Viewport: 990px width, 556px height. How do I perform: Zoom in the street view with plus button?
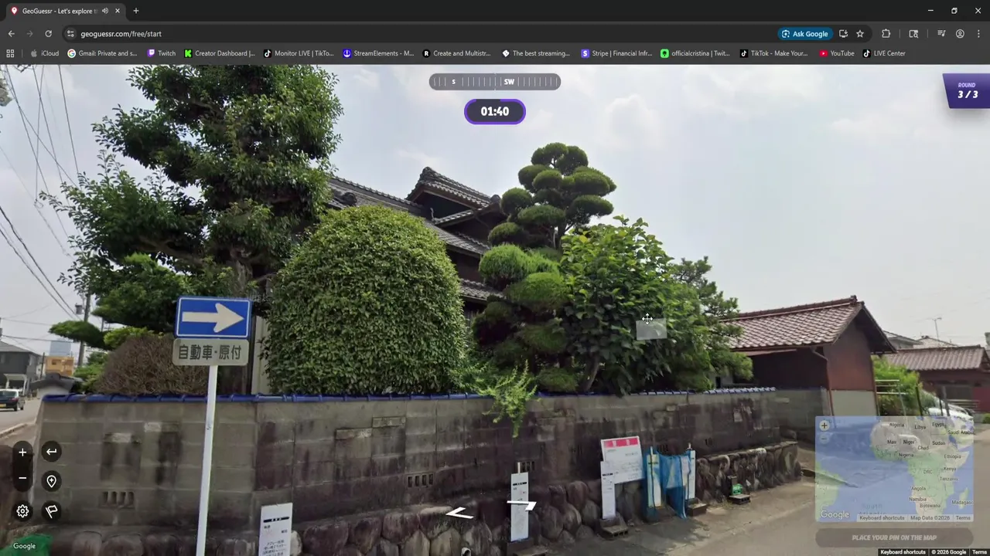tap(22, 453)
